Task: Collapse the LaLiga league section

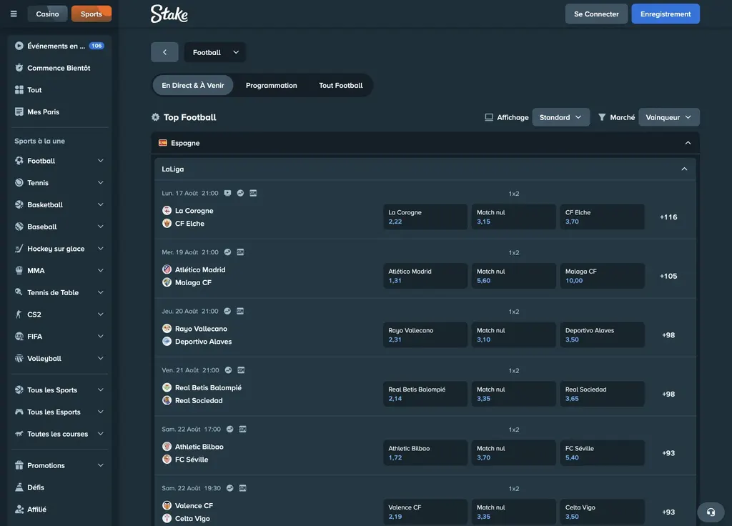Action: pos(684,169)
